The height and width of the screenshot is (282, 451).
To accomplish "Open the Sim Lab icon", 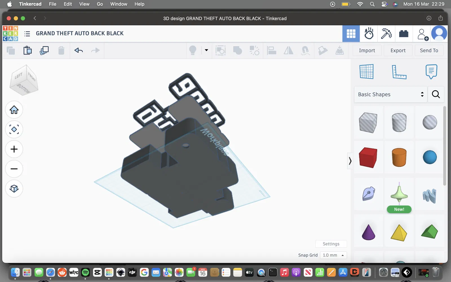I will tap(369, 34).
